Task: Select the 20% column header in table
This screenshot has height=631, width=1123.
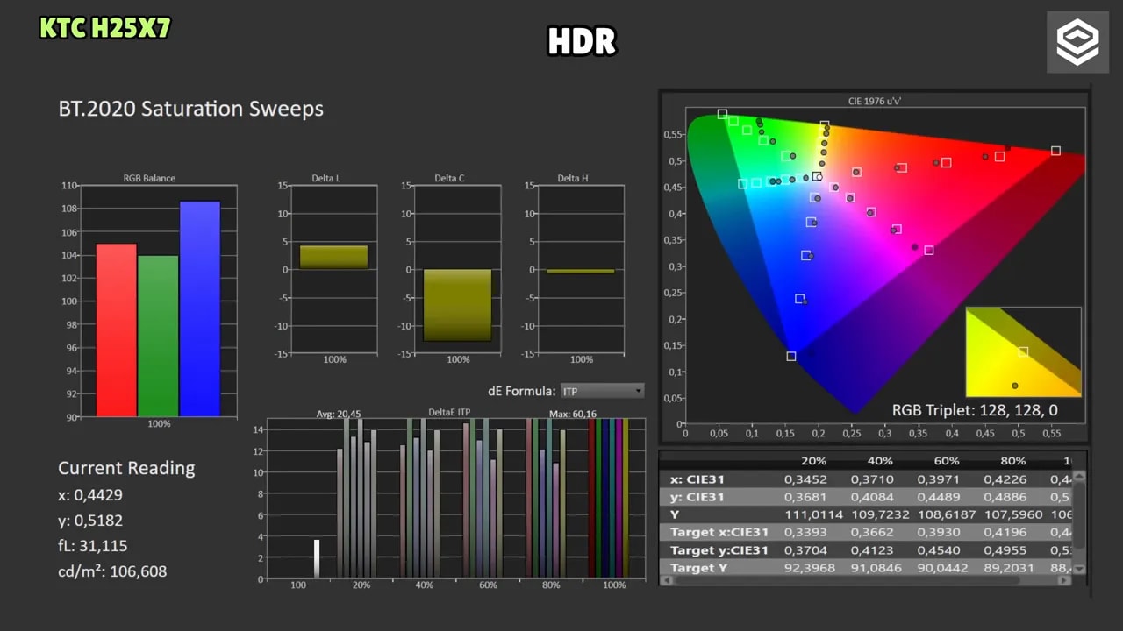Action: (813, 461)
